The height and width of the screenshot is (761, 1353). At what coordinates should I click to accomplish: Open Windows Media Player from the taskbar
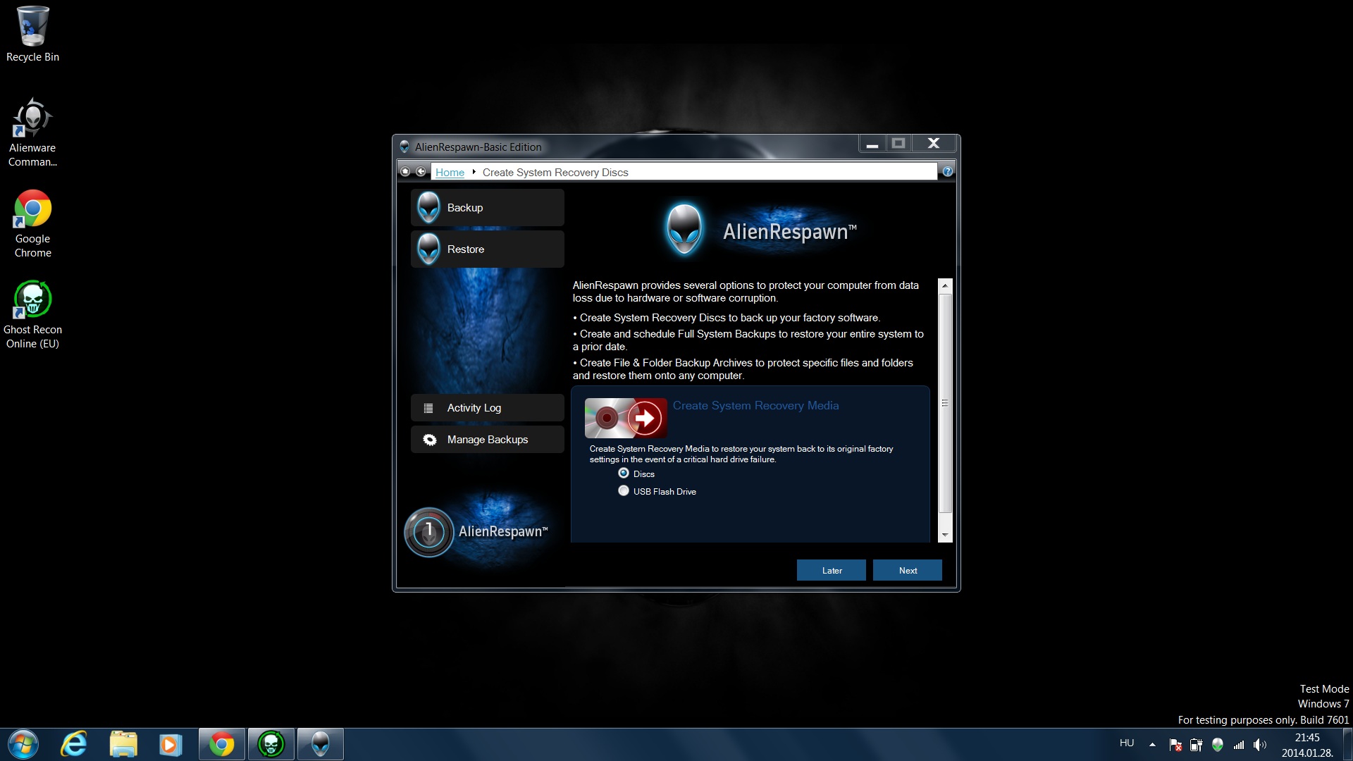(171, 744)
